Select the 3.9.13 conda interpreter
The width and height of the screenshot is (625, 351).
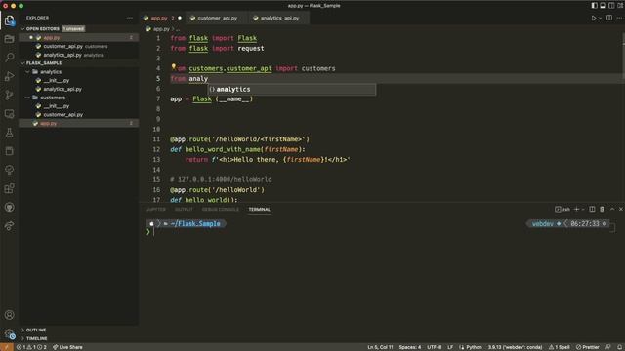515,347
